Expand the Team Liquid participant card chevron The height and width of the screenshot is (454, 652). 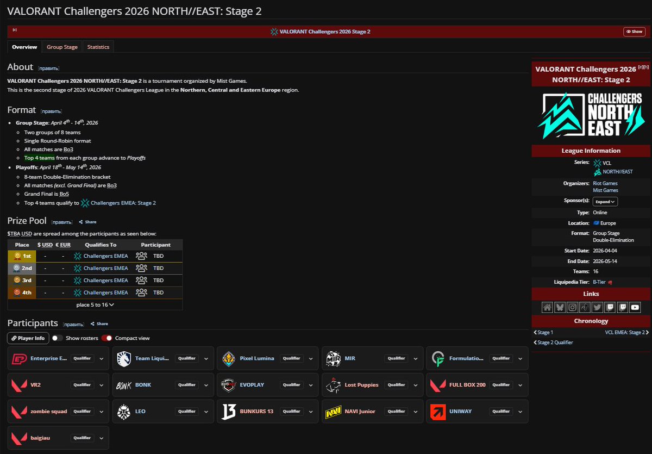coord(206,358)
